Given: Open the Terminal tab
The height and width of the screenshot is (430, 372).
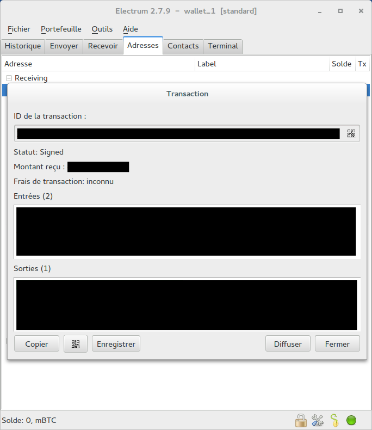Looking at the screenshot, I should click(223, 46).
